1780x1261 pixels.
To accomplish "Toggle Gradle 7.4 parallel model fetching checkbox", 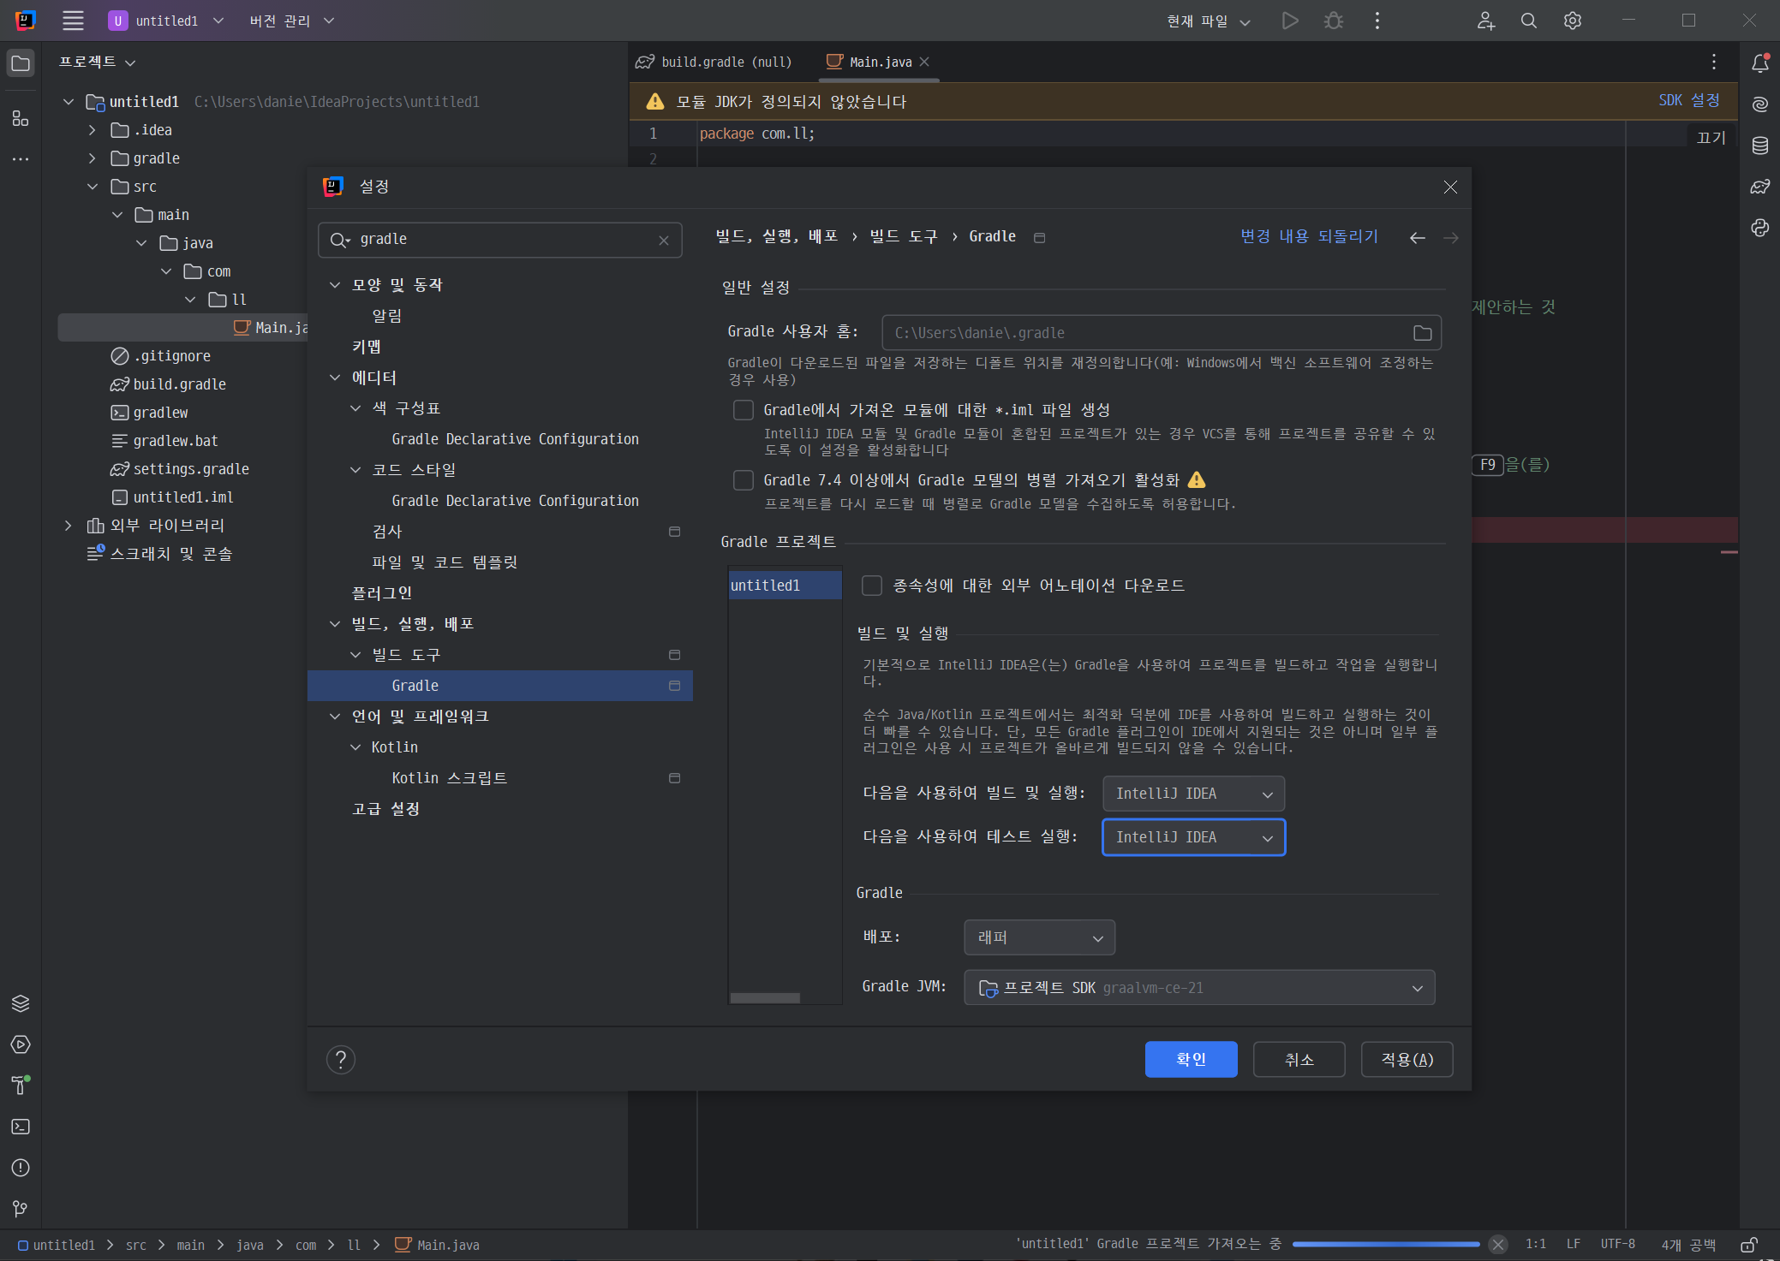I will (744, 480).
